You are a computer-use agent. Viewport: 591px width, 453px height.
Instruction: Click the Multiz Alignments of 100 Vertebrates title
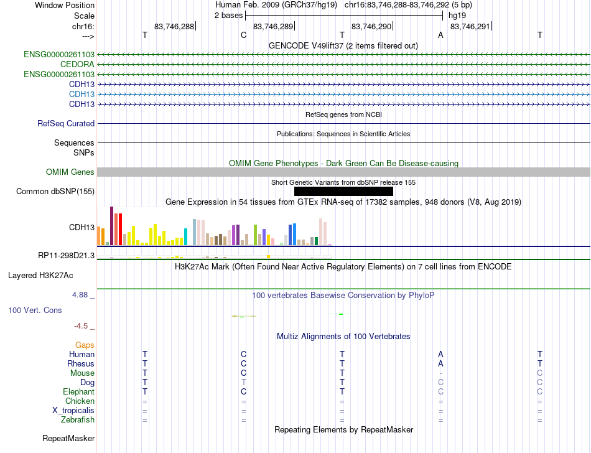(x=343, y=337)
